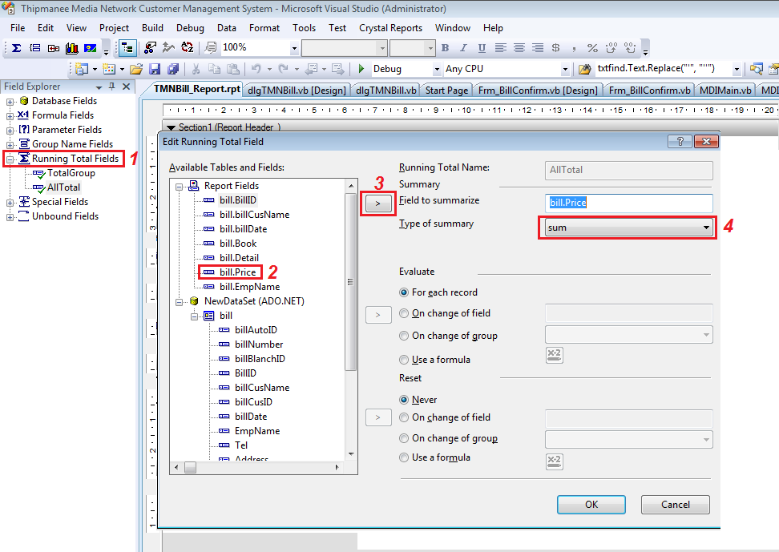
Task: Collapse the Report Fields tree node
Action: 180,187
